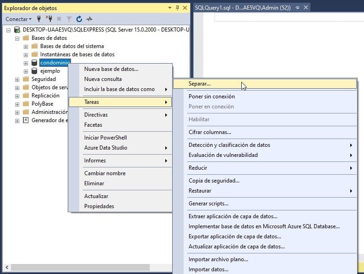Click the PolyBase folder icon
Image resolution: width=364 pixels, height=274 pixels.
coord(26,104)
